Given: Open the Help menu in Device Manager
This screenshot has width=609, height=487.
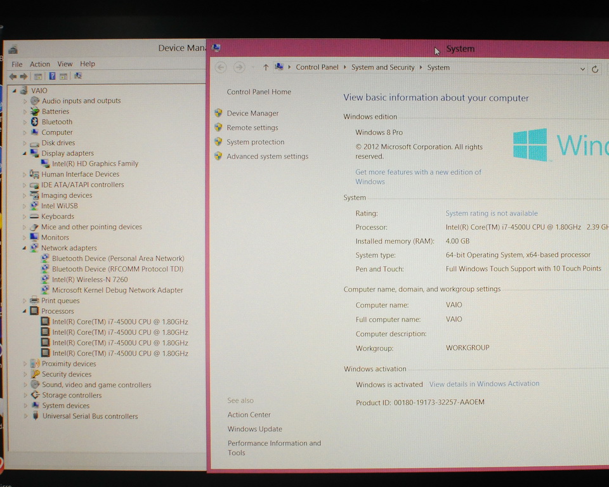Looking at the screenshot, I should 88,63.
